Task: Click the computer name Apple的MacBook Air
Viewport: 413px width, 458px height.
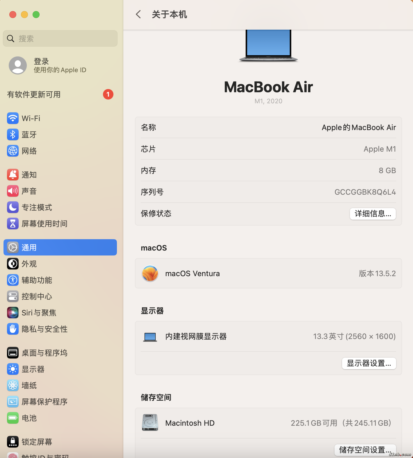Action: (x=359, y=127)
